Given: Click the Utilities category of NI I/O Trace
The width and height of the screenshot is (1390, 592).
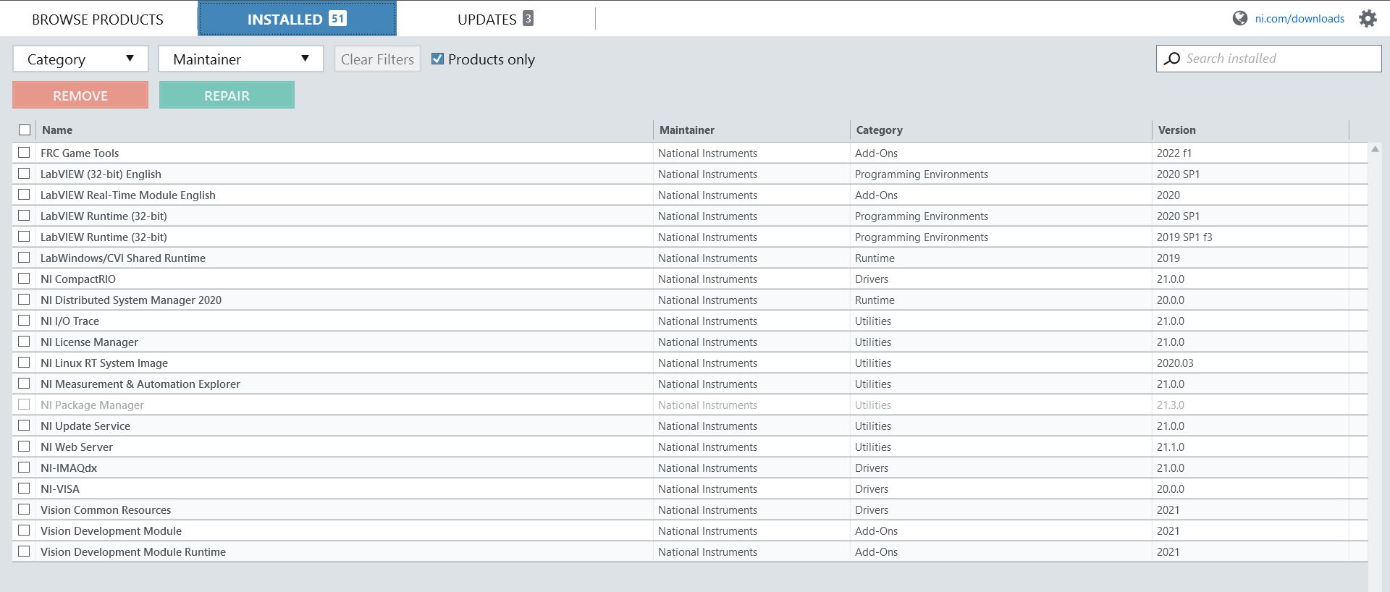Looking at the screenshot, I should click(x=873, y=321).
